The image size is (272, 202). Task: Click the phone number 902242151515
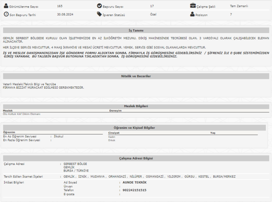tap(135, 190)
